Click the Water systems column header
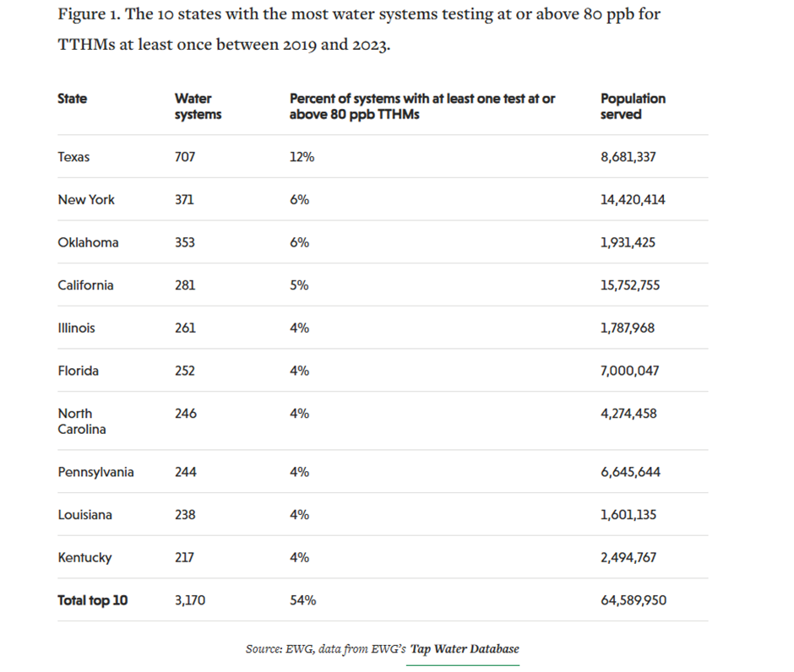Screen dimensions: 794x672 coord(198,106)
